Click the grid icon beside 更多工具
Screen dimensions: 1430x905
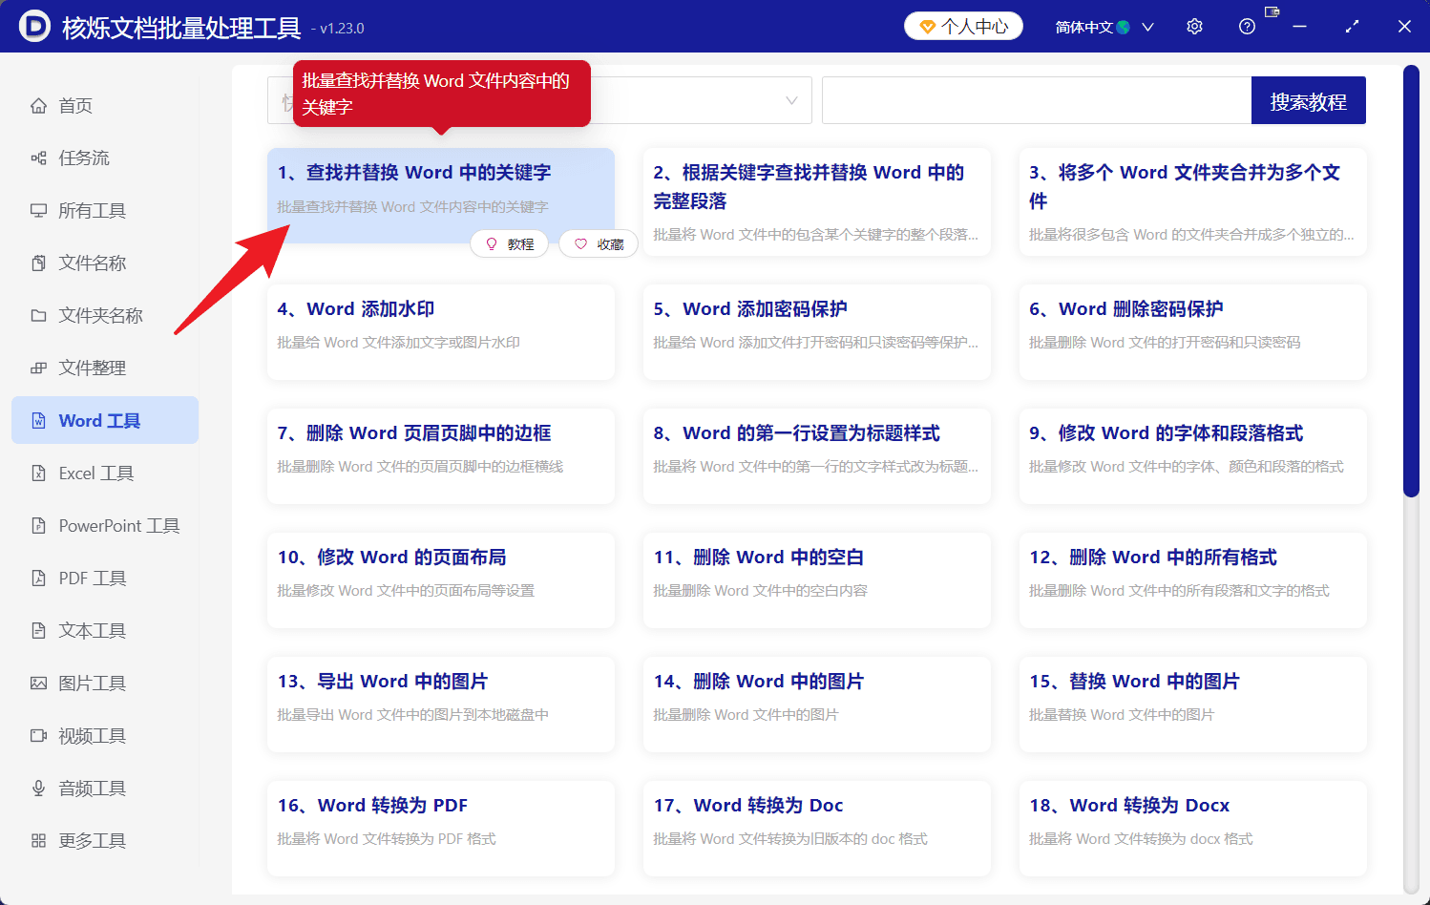point(38,841)
